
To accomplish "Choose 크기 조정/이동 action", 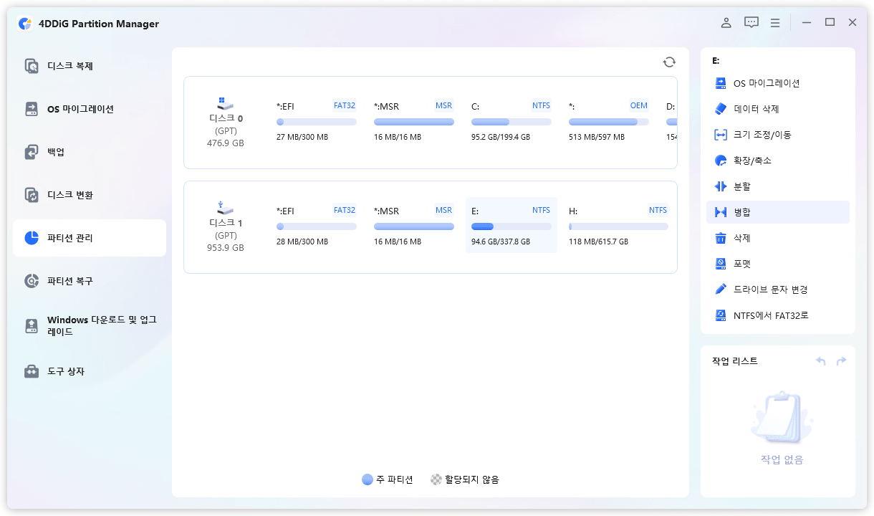I will pos(762,135).
